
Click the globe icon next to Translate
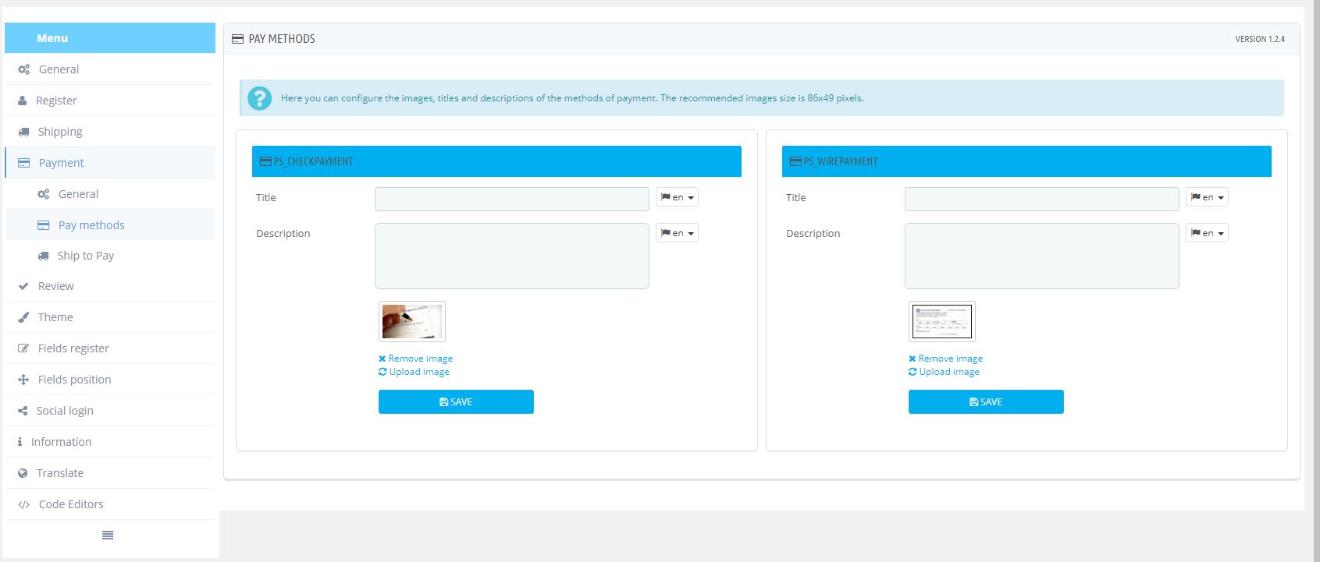tap(23, 473)
